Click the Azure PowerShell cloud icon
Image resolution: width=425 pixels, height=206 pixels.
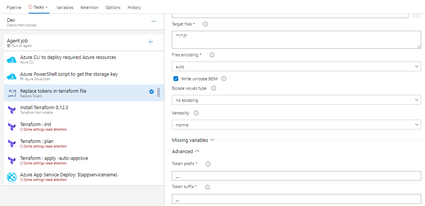point(12,77)
